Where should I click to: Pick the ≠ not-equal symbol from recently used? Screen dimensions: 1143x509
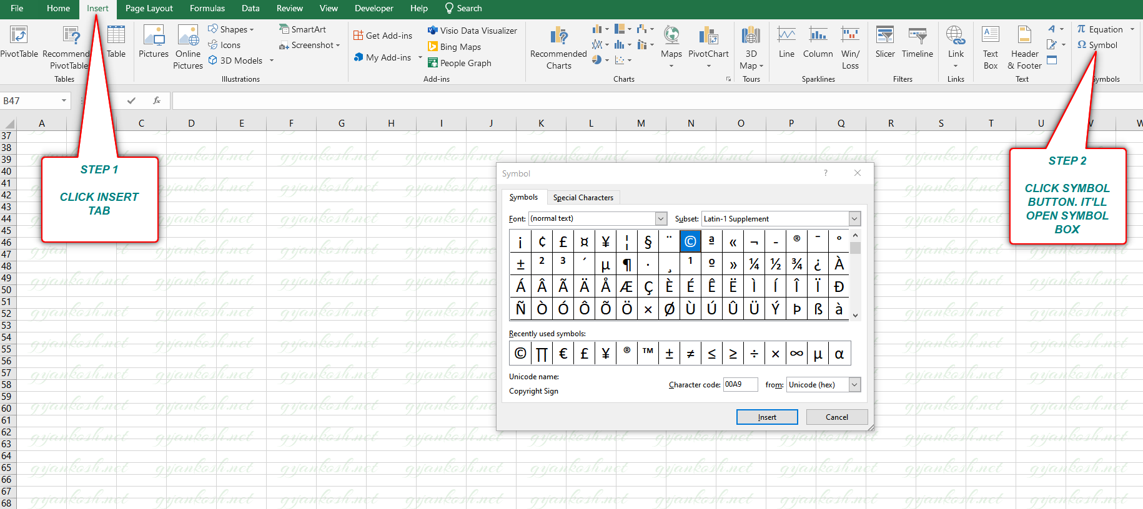(690, 354)
